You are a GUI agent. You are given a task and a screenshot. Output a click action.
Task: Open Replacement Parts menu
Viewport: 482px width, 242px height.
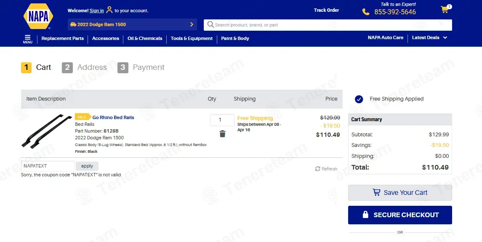click(63, 38)
